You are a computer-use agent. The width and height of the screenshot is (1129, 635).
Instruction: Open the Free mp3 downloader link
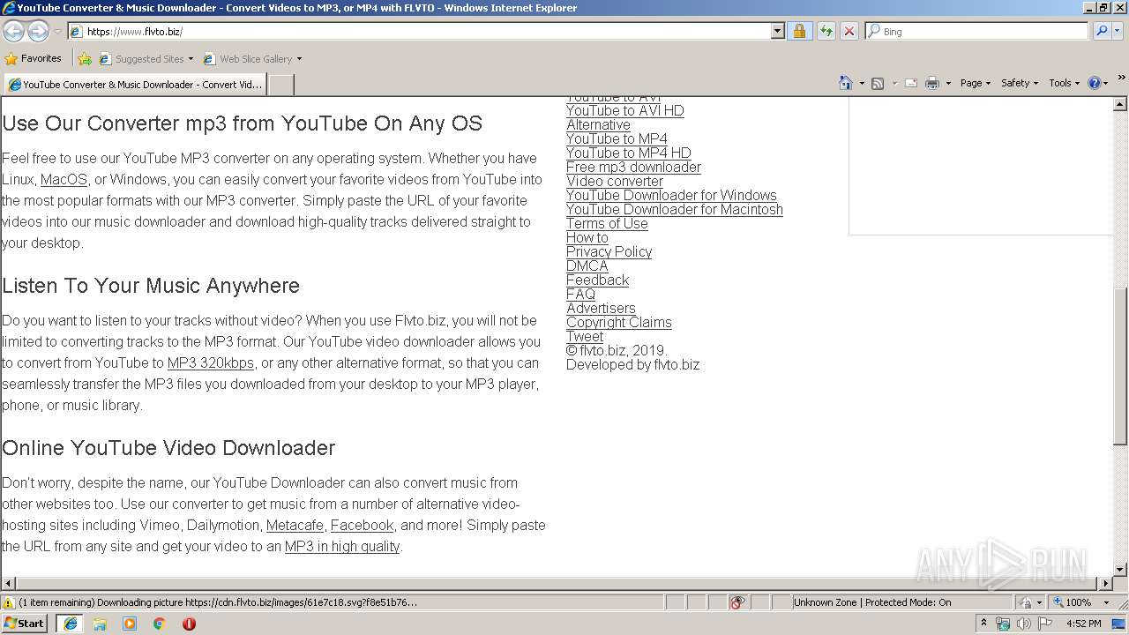coord(633,167)
